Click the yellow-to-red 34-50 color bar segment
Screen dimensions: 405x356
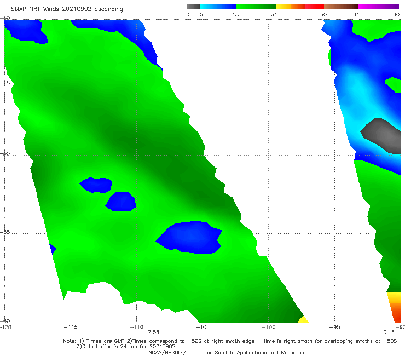[x=300, y=7]
